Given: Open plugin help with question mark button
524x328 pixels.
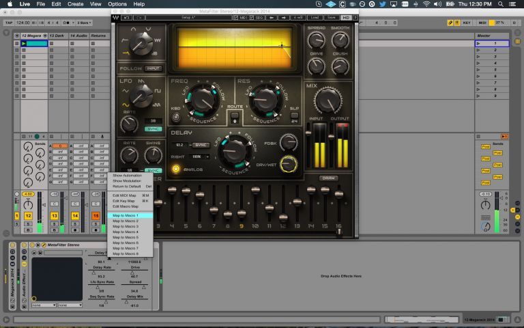Looking at the screenshot, I should point(355,17).
